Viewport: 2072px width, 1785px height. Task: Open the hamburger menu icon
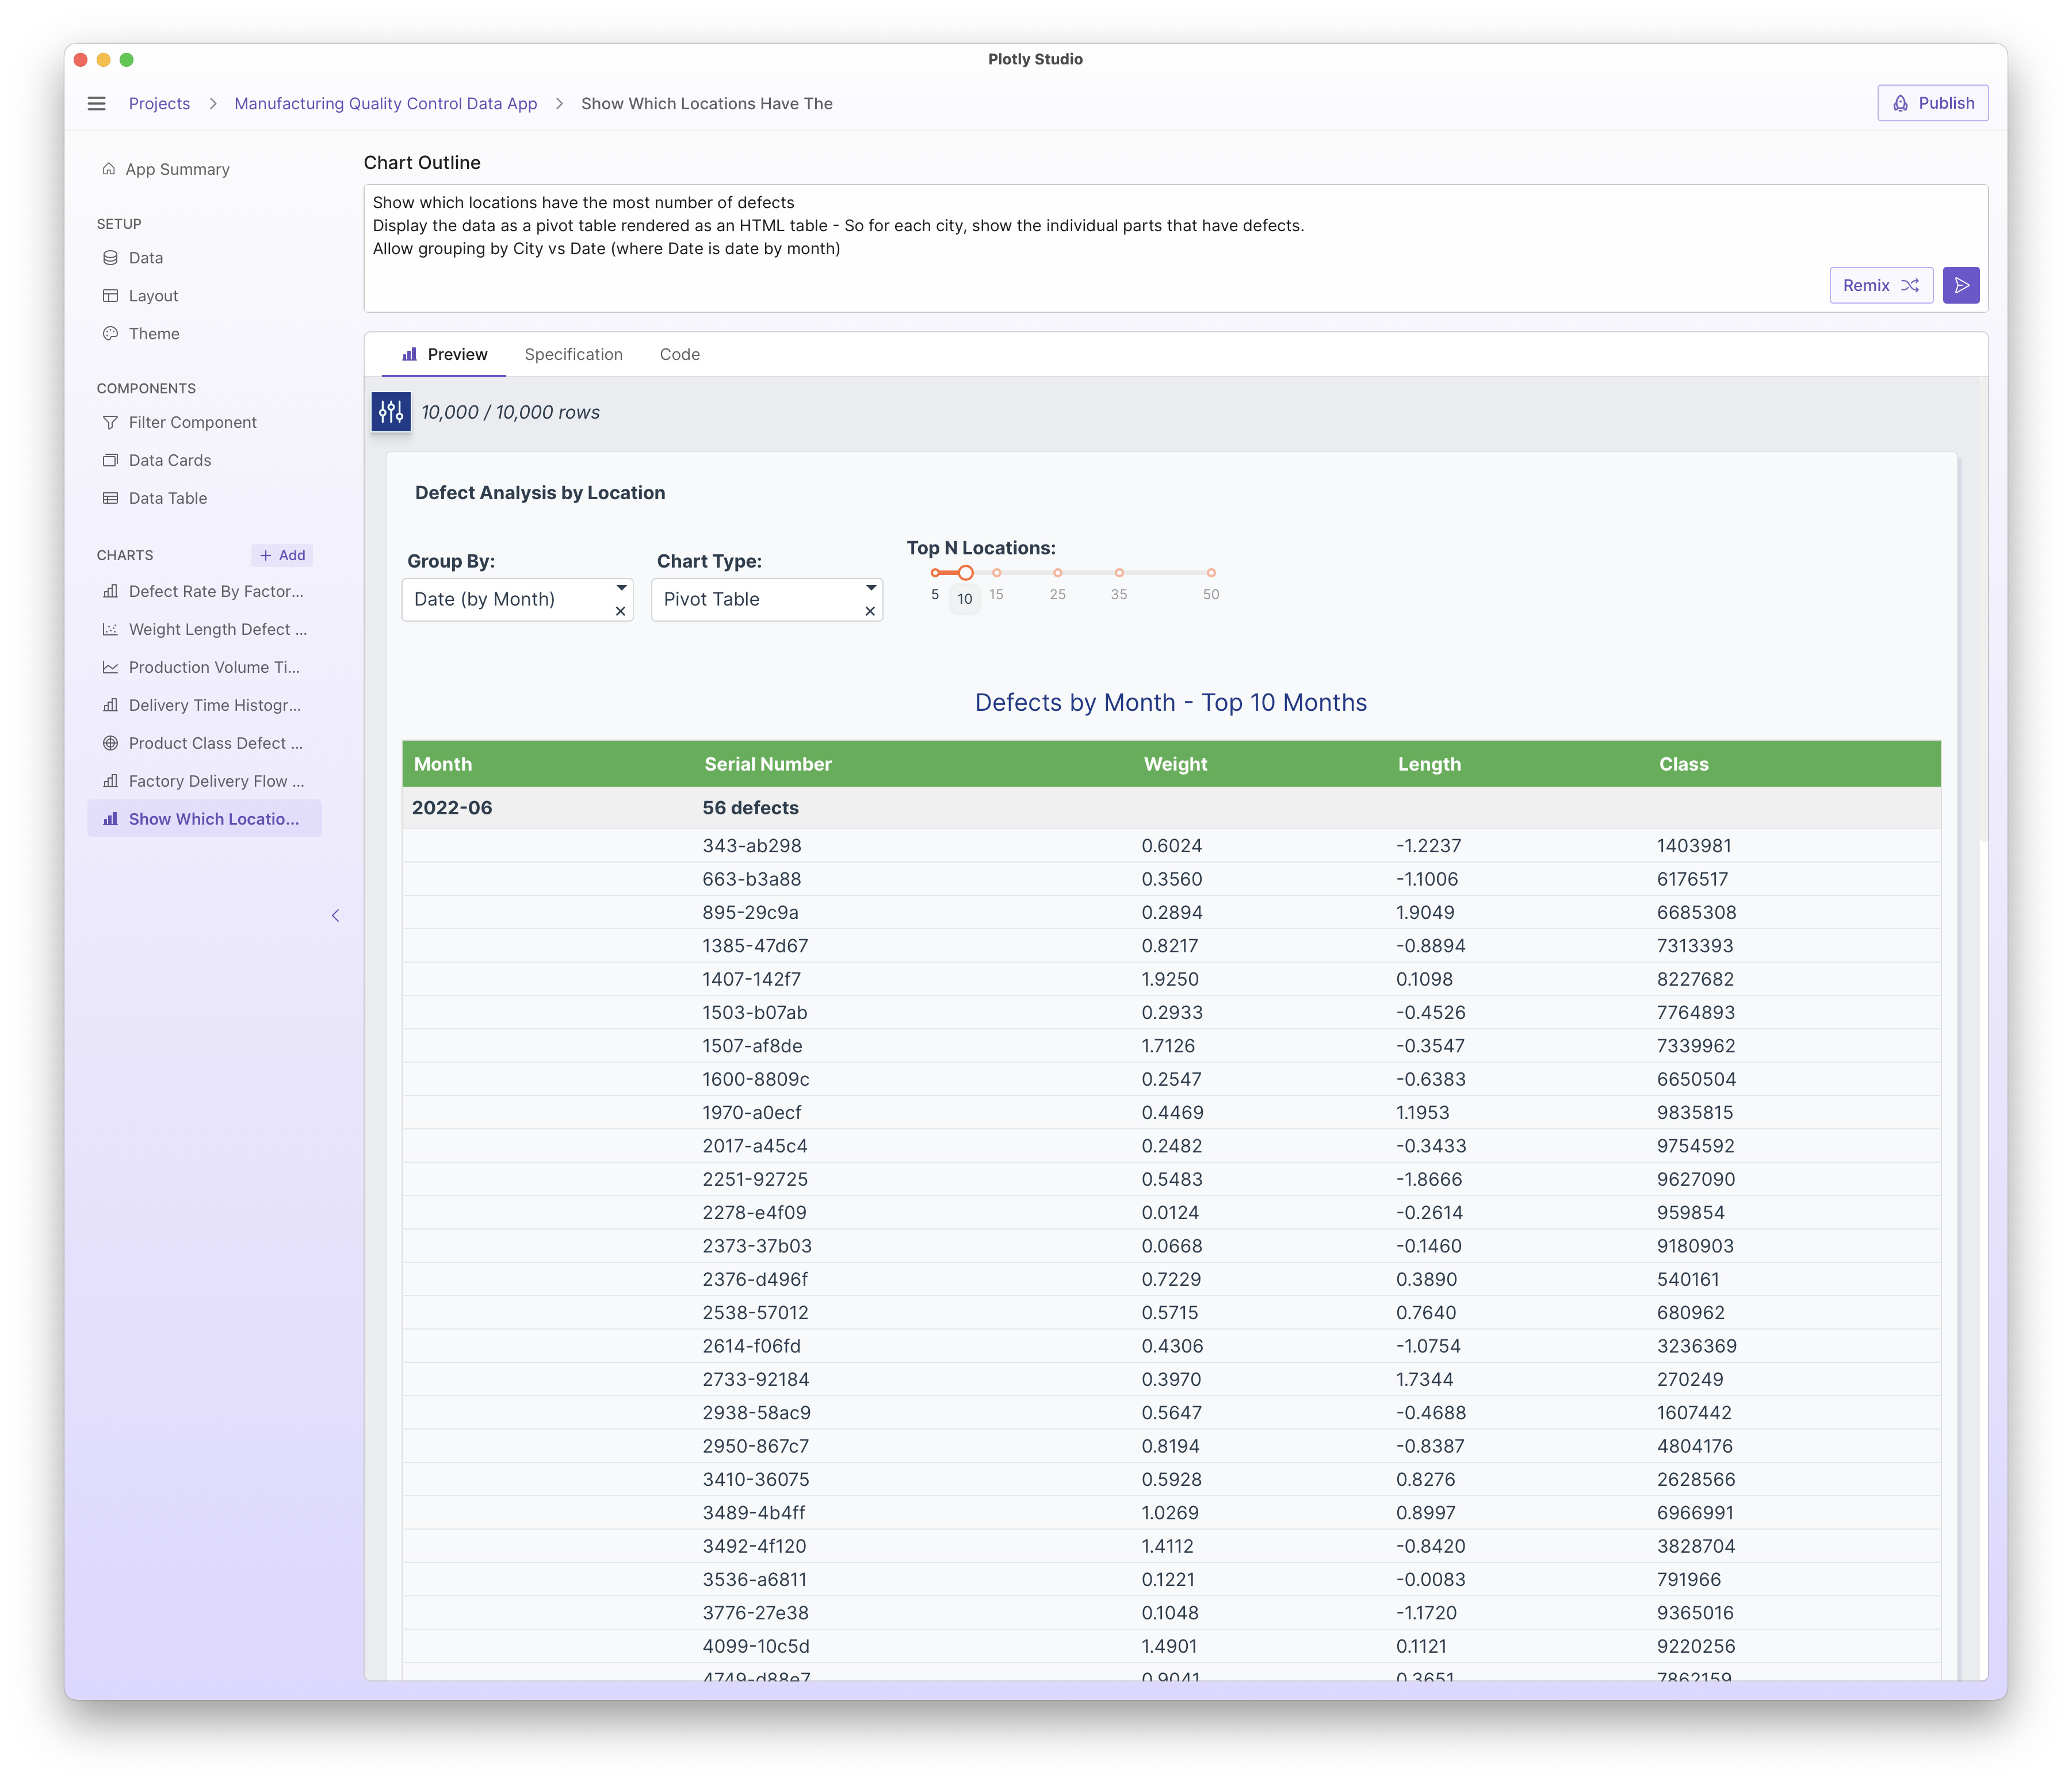(x=96, y=103)
